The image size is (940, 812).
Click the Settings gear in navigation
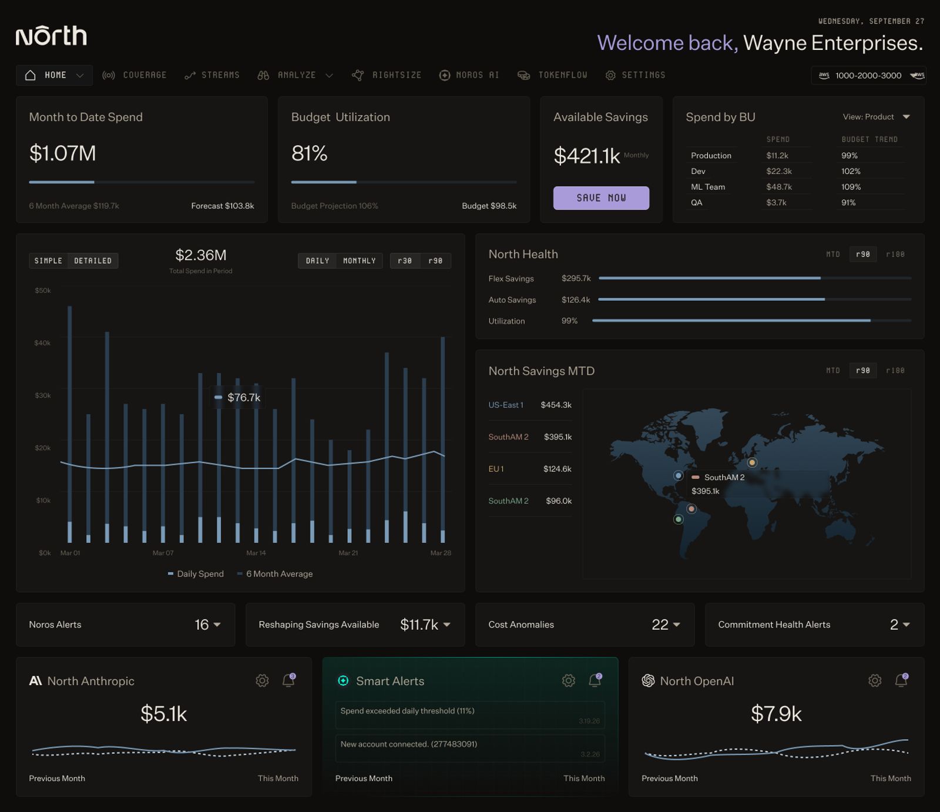[610, 75]
